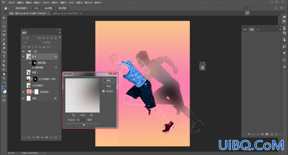Open the 文件 menu
This screenshot has width=288, height=155.
(11, 3)
